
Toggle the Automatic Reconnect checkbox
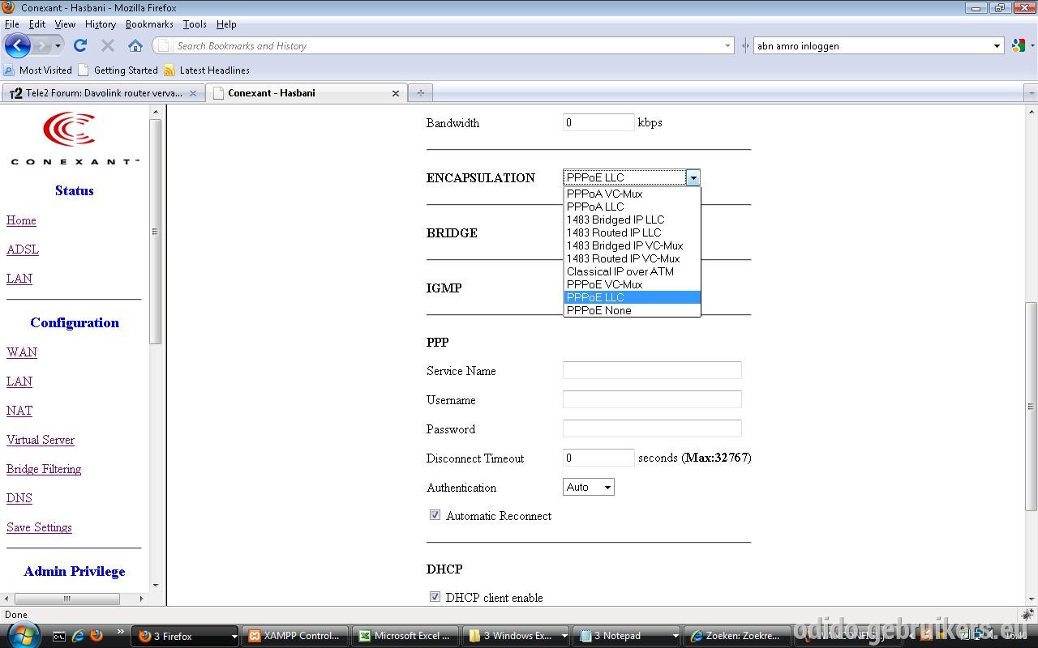coord(435,515)
